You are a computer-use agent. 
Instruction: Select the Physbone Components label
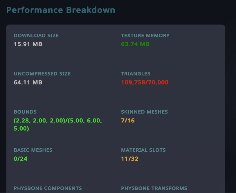tap(48, 188)
